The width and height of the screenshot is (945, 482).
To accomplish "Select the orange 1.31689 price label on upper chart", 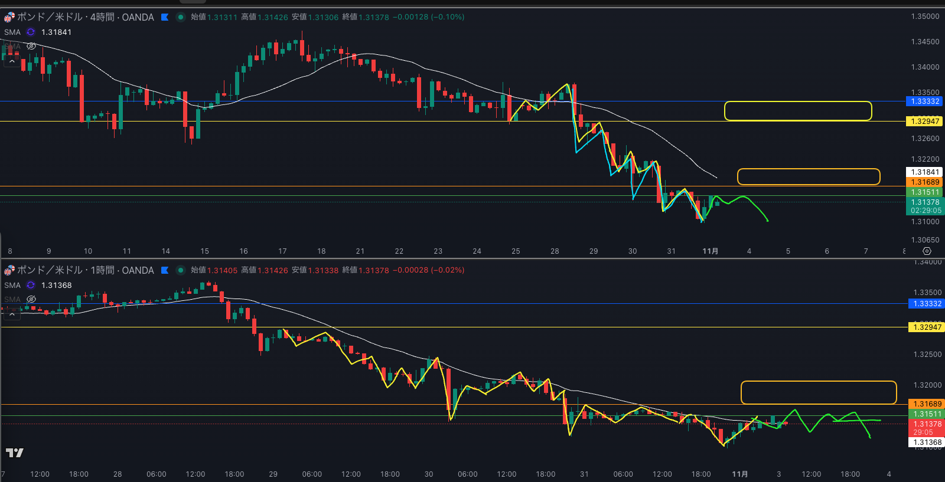I will [924, 182].
